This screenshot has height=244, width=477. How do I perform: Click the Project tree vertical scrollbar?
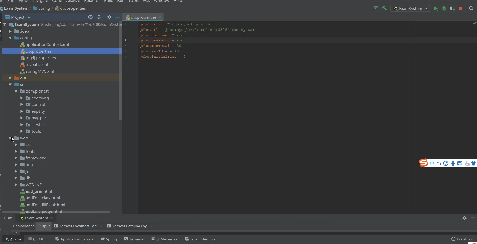[x=120, y=71]
